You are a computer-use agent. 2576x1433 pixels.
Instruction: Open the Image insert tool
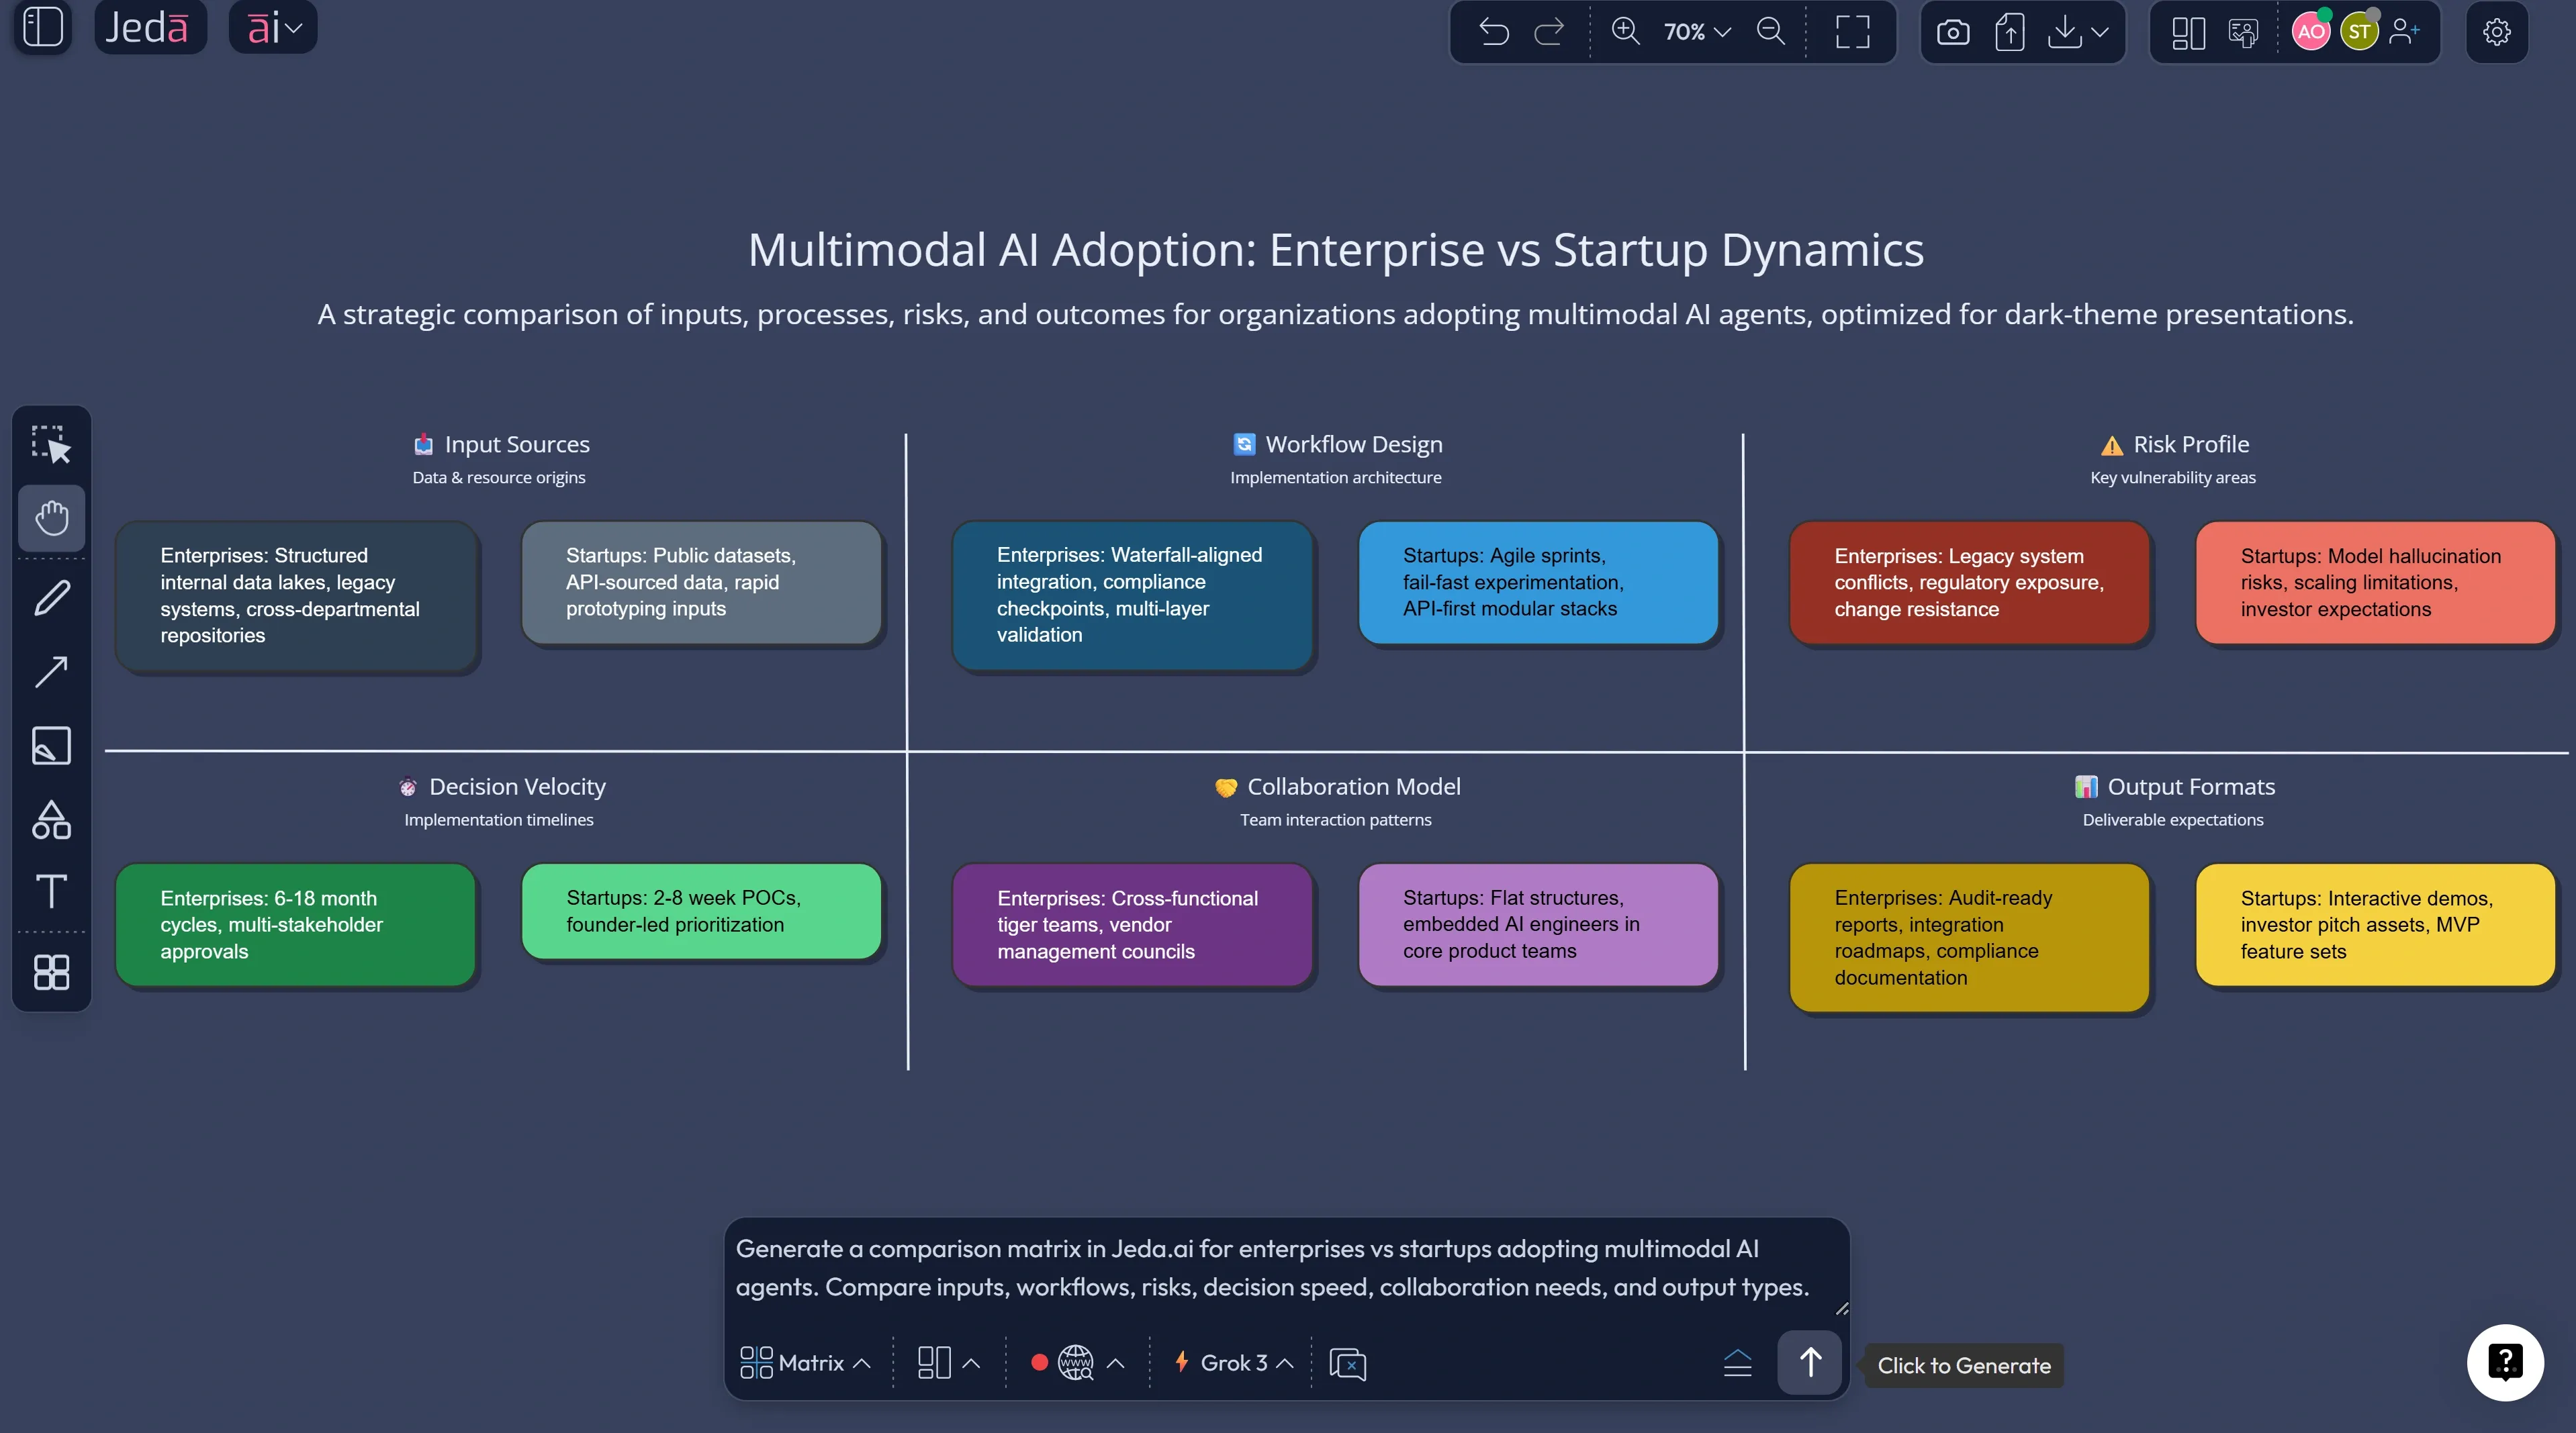click(51, 744)
